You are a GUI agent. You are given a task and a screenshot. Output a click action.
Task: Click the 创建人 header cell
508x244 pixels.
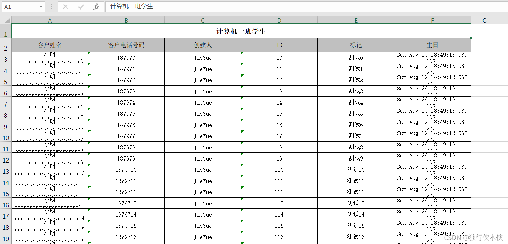click(203, 45)
